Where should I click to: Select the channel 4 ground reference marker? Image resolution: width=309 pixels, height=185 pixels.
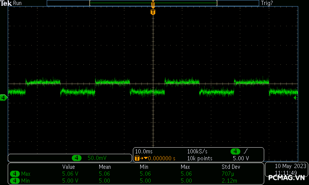[x=3, y=98]
